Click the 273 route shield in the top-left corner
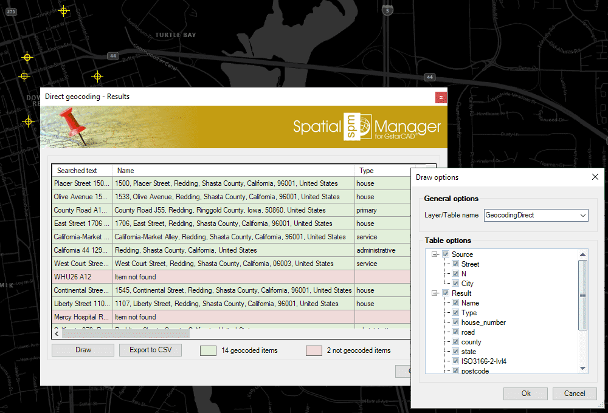This screenshot has width=608, height=413. [10, 10]
